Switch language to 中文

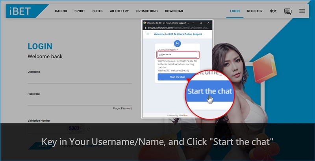(273, 11)
